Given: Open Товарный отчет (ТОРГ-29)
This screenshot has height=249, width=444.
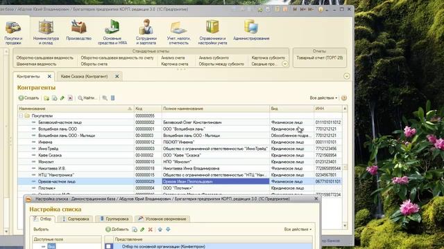Looking at the screenshot, I should pyautogui.click(x=319, y=58).
